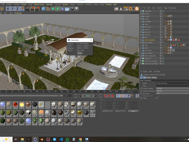
Task: Toggle the X-Ray checkbox
Action: point(157,98)
